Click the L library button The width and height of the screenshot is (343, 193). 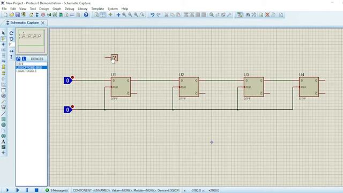(24, 59)
